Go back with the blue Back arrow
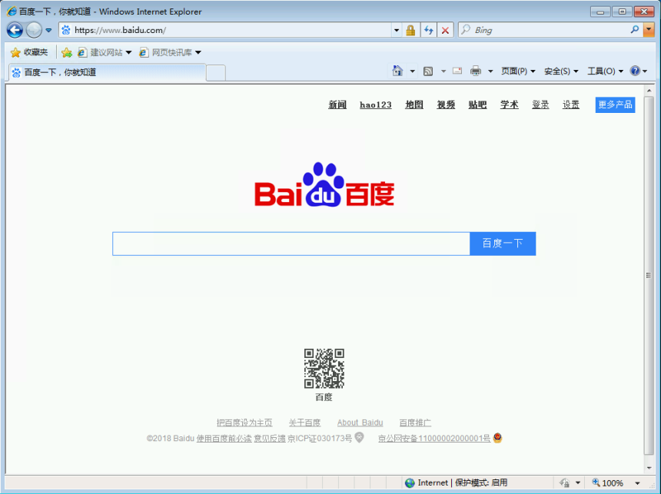The image size is (661, 494). 15,30
